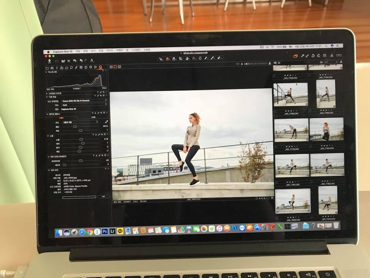Toggle the eye icon above the browser
The image size is (370, 278).
click(275, 63)
